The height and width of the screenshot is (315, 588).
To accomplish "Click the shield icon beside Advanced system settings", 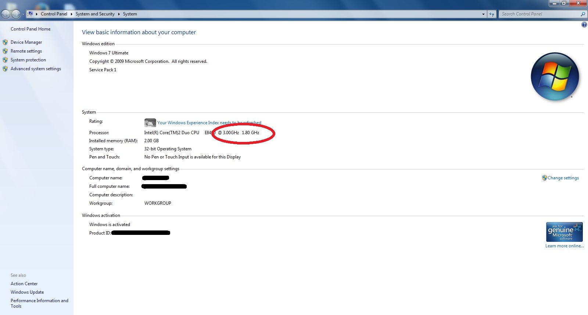I will (5, 69).
